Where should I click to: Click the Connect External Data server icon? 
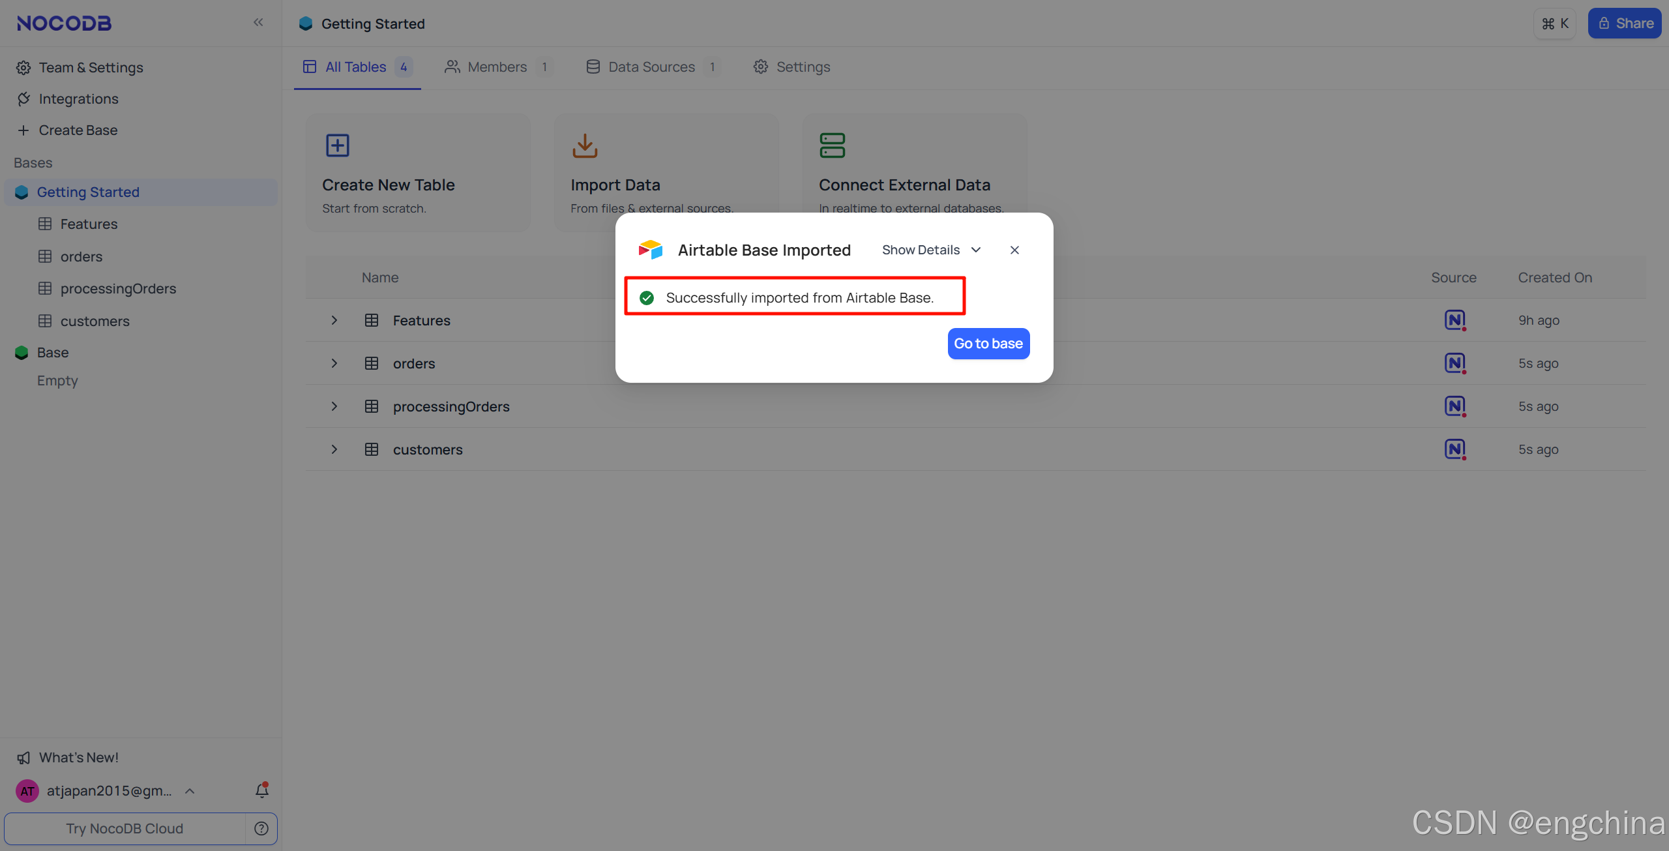coord(833,145)
